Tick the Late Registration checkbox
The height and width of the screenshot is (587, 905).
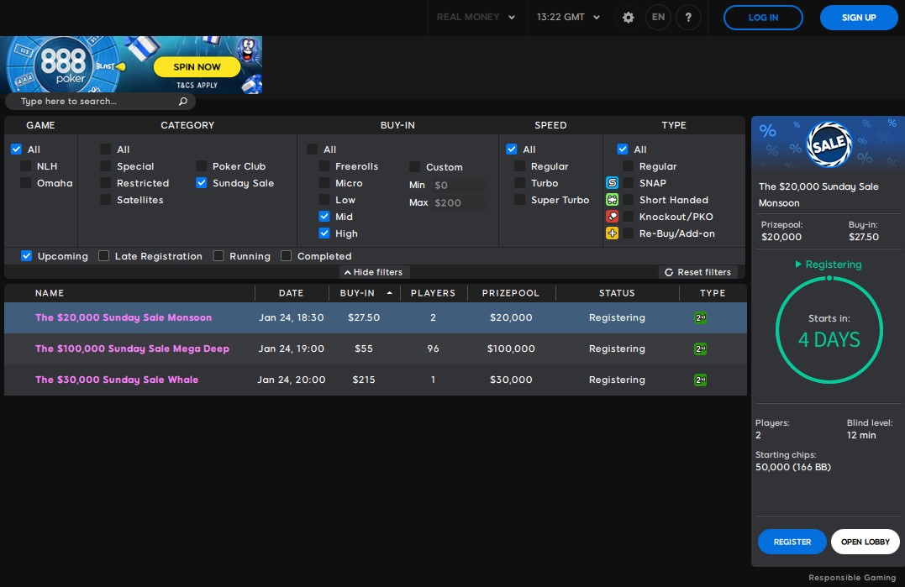click(104, 256)
